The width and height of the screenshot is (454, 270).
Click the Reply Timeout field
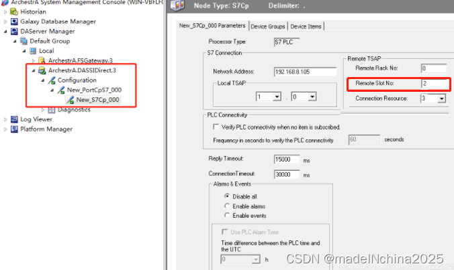pyautogui.click(x=287, y=159)
